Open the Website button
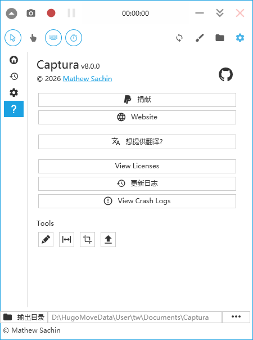This screenshot has width=253, height=340. [x=137, y=117]
